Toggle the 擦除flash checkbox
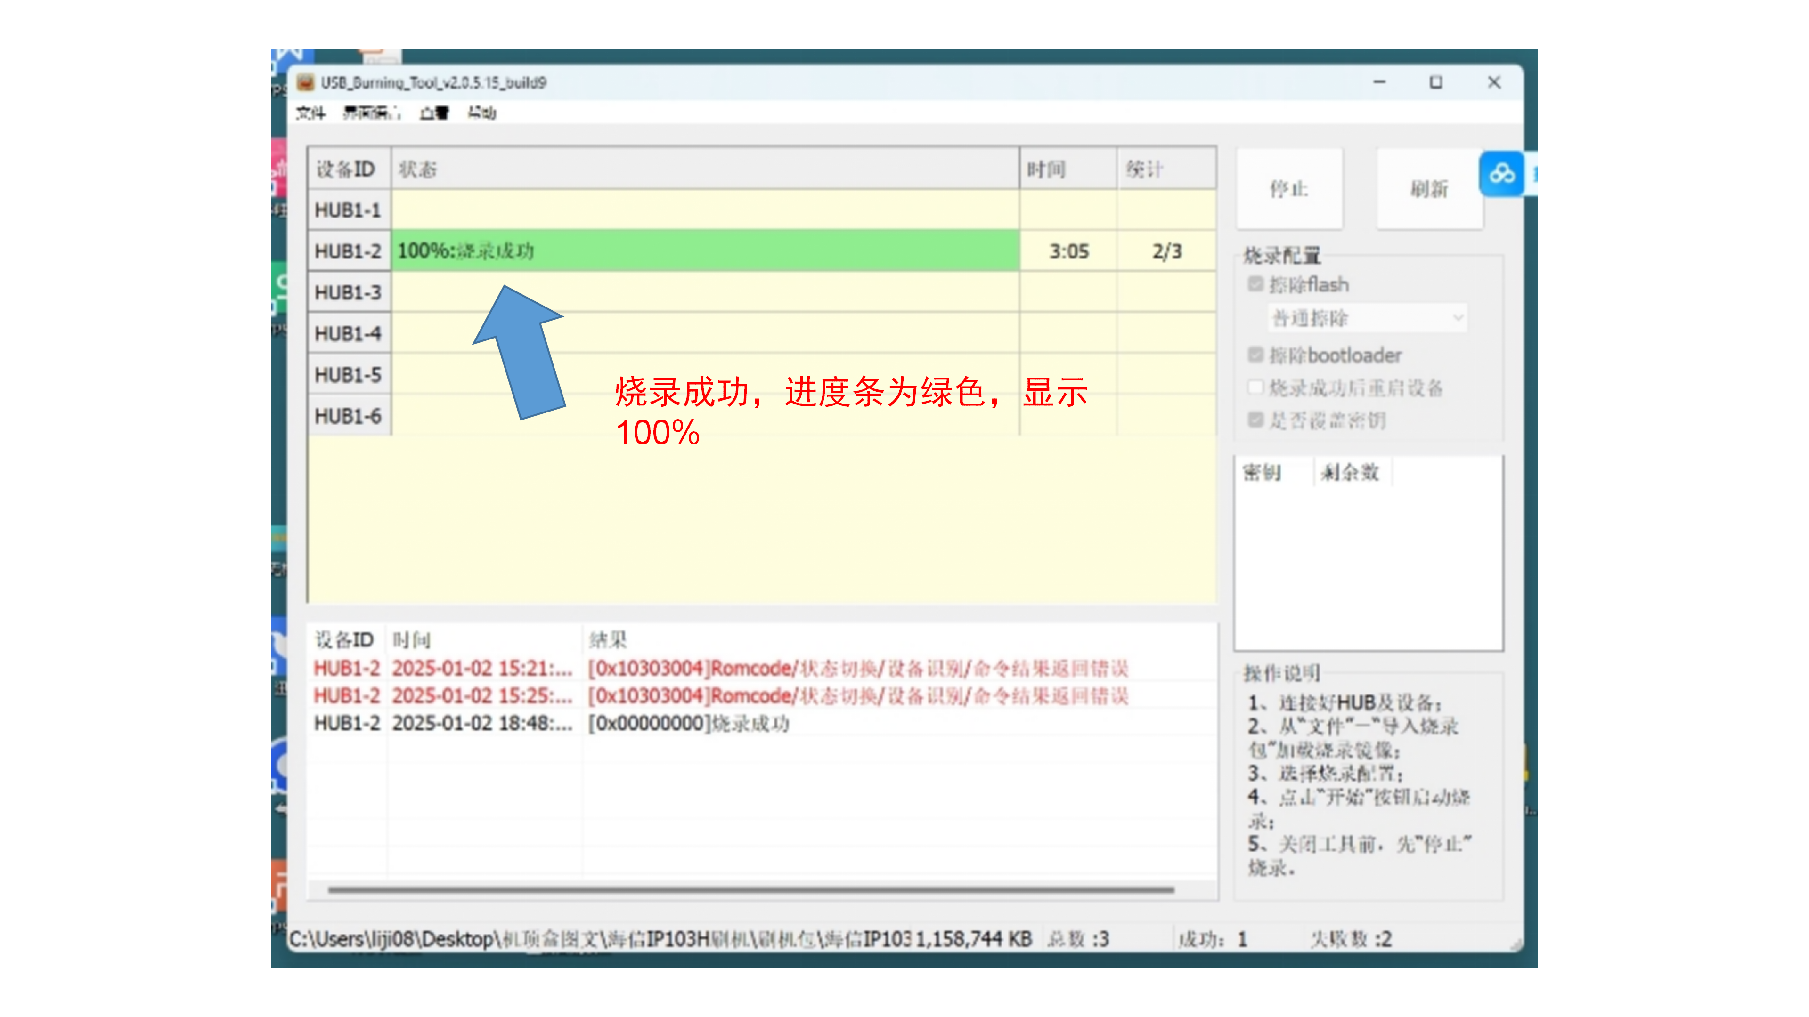The width and height of the screenshot is (1809, 1017). [1255, 284]
